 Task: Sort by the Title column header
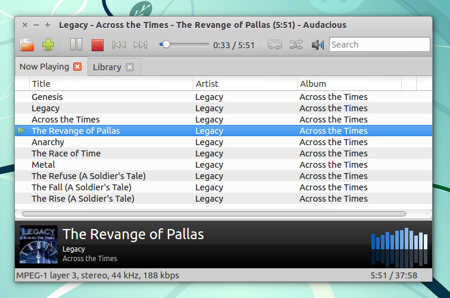pyautogui.click(x=111, y=84)
